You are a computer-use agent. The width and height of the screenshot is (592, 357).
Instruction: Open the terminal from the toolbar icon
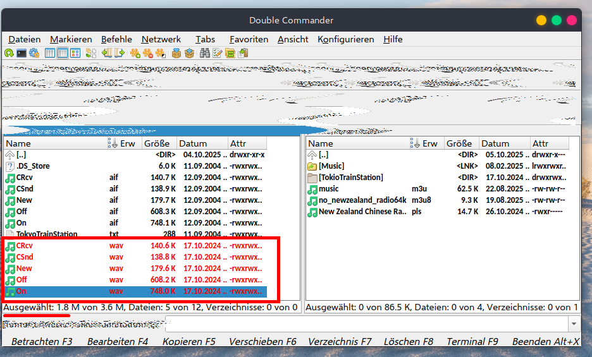[x=22, y=53]
